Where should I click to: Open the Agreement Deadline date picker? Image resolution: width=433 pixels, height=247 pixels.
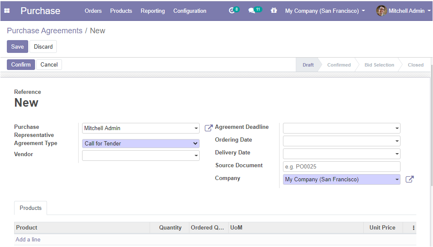tap(342, 128)
